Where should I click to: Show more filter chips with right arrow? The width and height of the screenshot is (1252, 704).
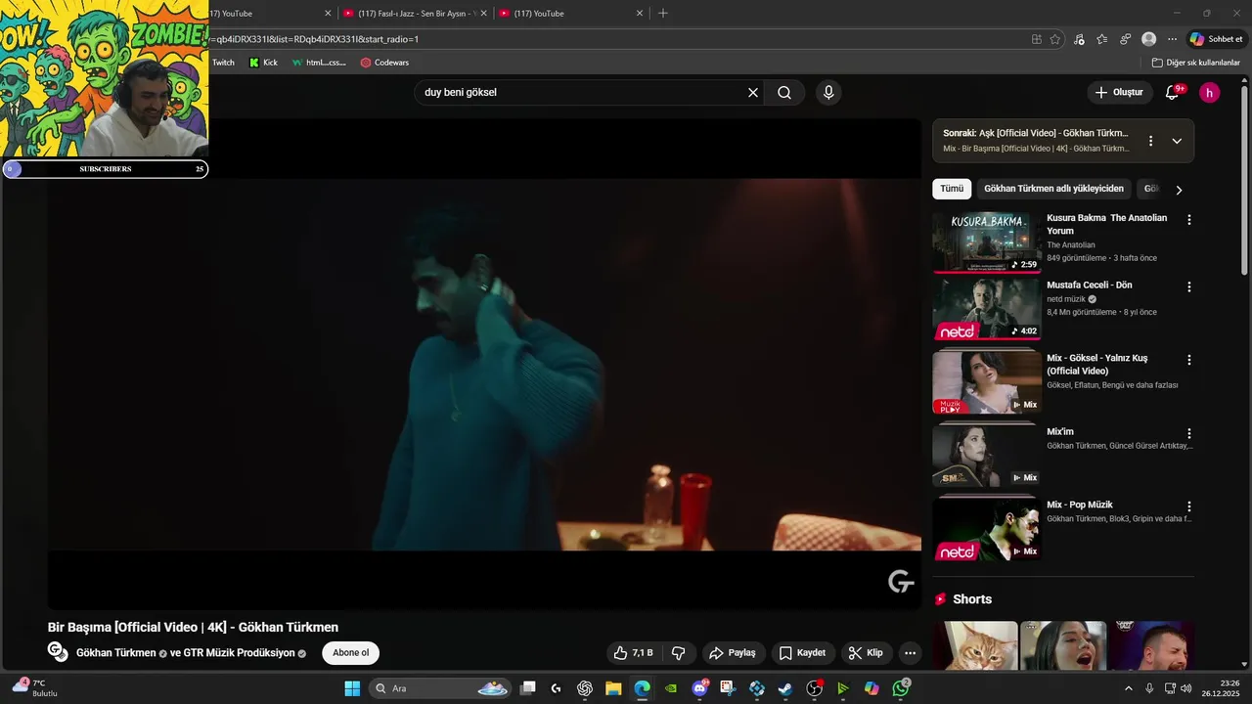tap(1179, 190)
